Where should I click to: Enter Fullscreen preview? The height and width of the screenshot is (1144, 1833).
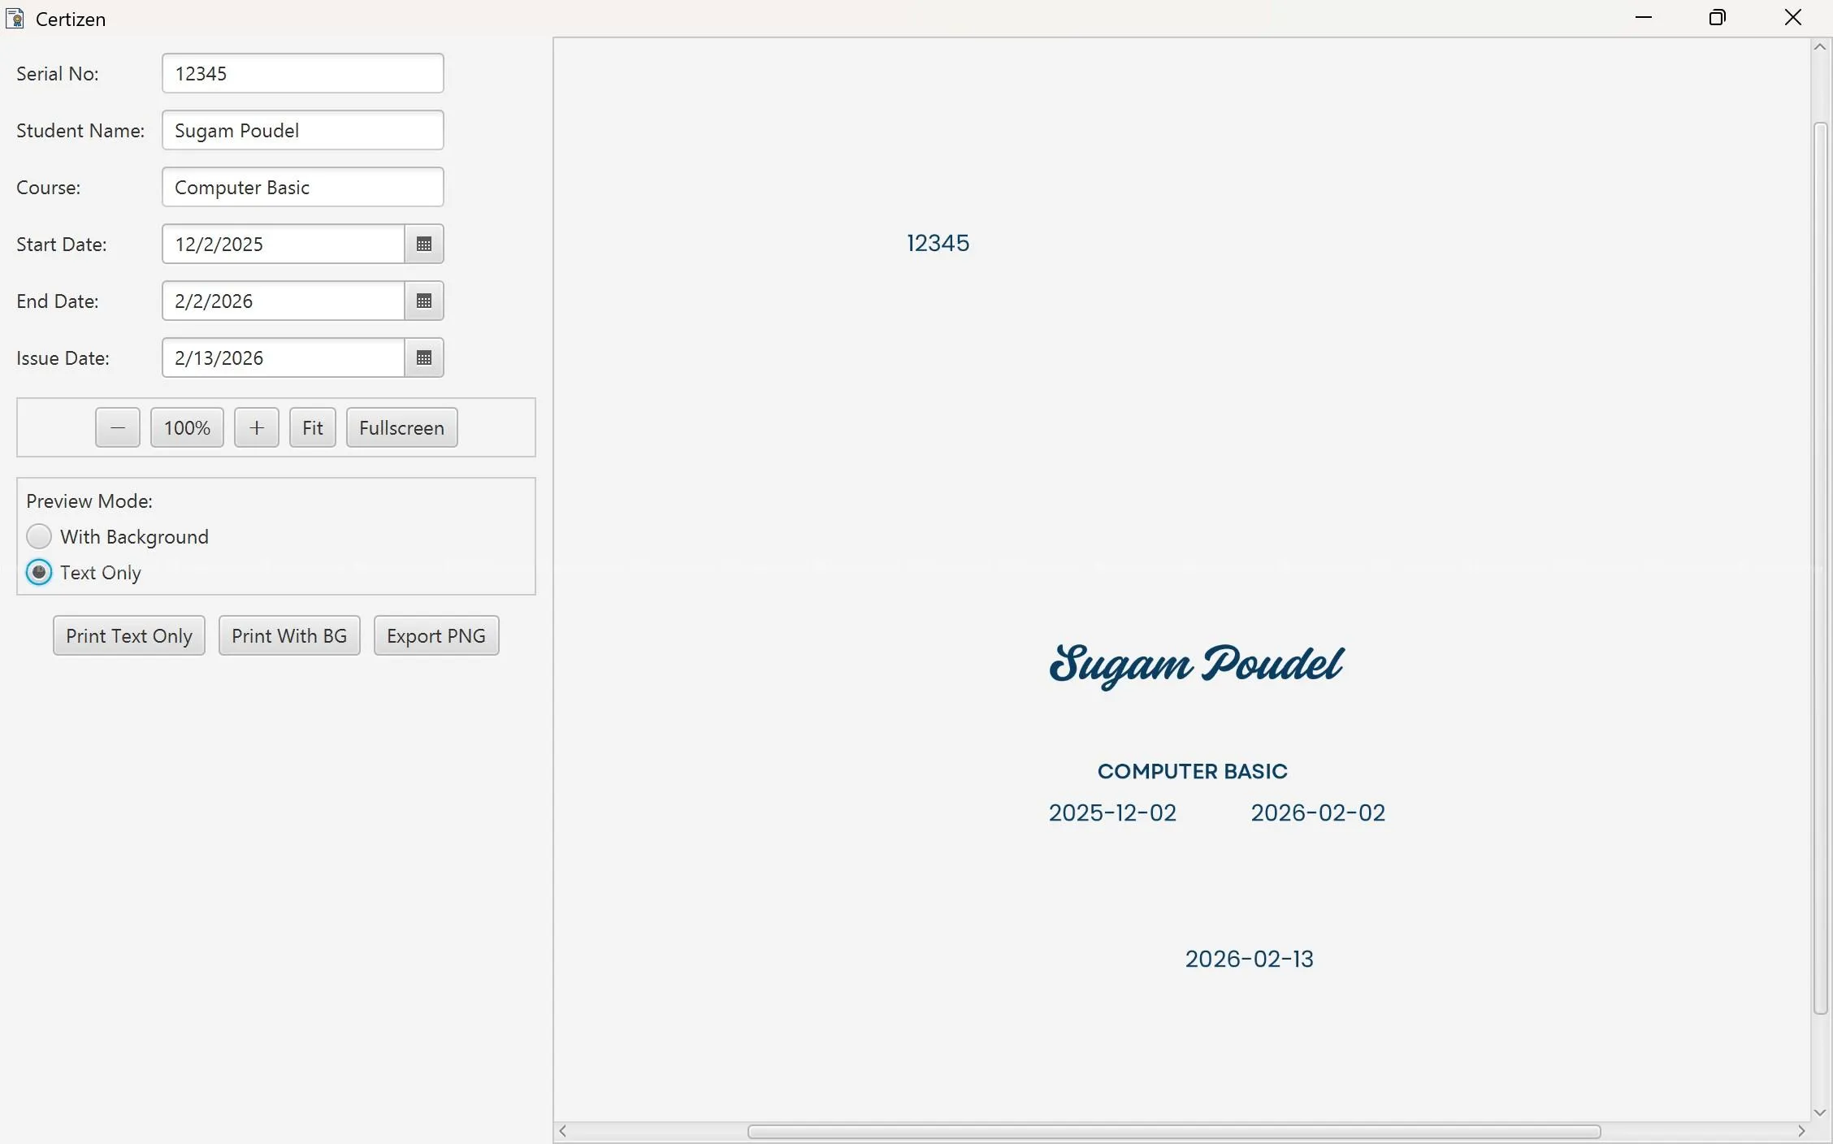click(x=401, y=427)
